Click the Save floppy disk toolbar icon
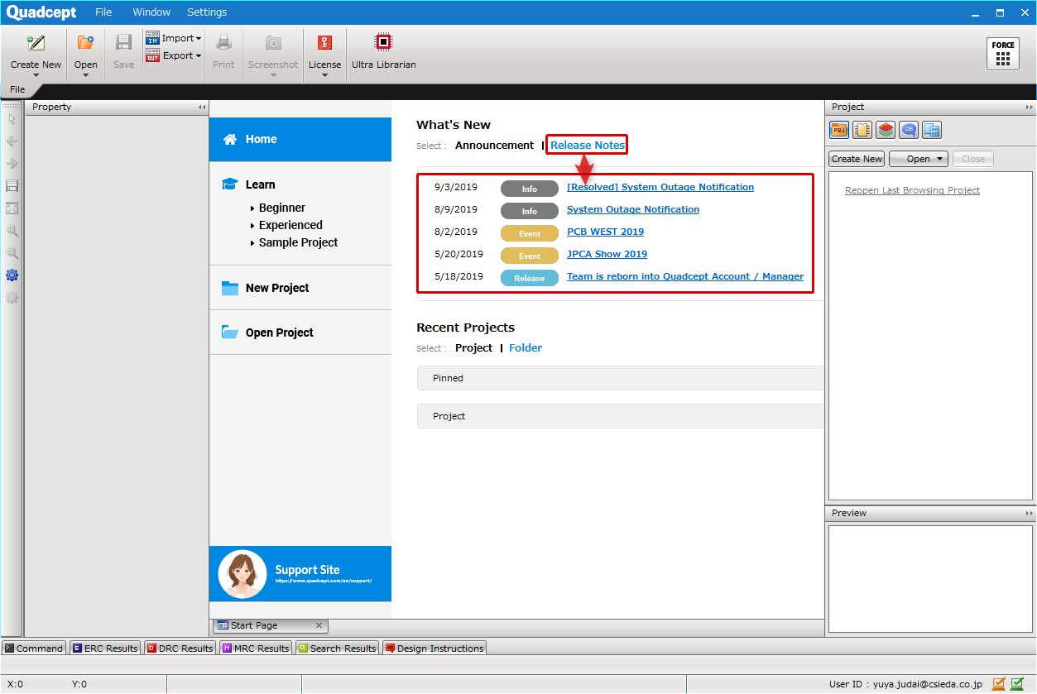Image resolution: width=1037 pixels, height=694 pixels. tap(123, 43)
